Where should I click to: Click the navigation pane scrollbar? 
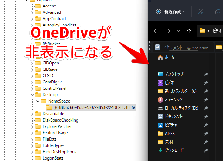click(212, 98)
